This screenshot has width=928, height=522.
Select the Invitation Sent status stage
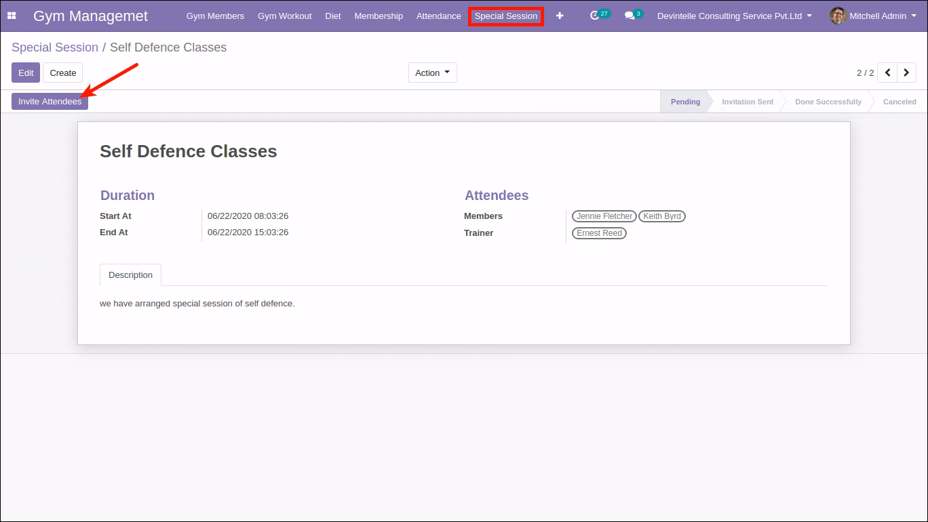pyautogui.click(x=748, y=102)
